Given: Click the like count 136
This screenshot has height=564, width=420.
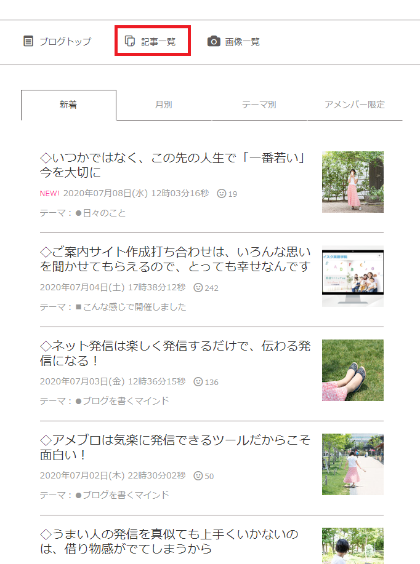Looking at the screenshot, I should (211, 382).
